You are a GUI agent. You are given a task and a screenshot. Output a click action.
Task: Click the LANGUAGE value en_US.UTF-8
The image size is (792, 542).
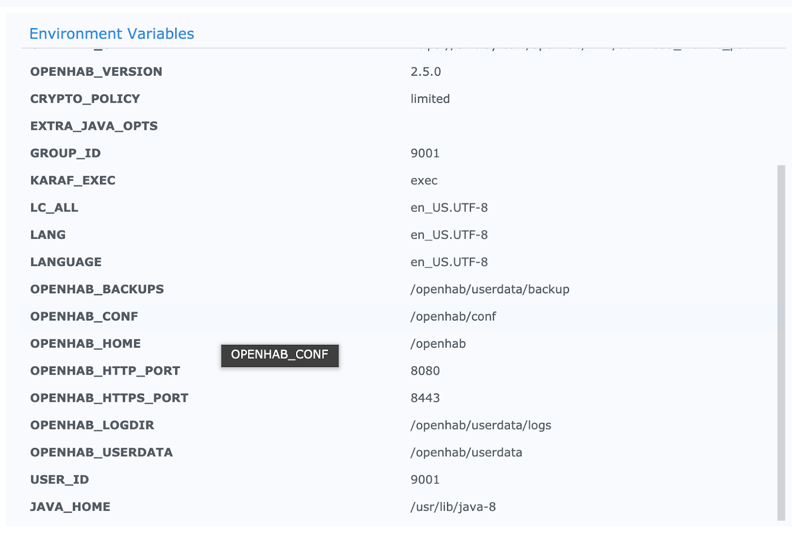pos(449,263)
